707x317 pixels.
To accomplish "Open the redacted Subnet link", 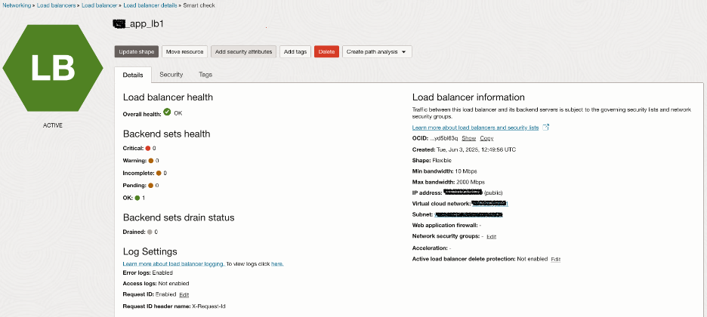I will [468, 215].
